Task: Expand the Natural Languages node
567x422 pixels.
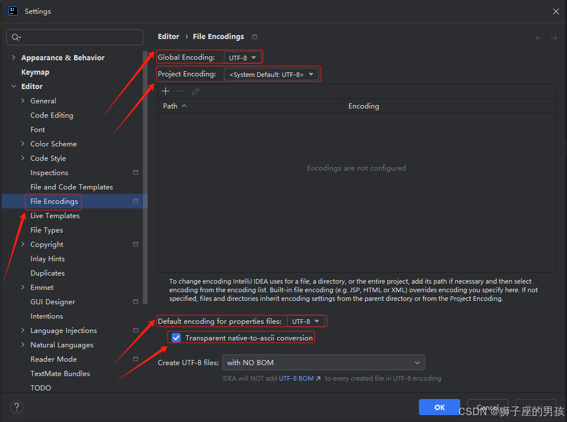Action: tap(23, 344)
